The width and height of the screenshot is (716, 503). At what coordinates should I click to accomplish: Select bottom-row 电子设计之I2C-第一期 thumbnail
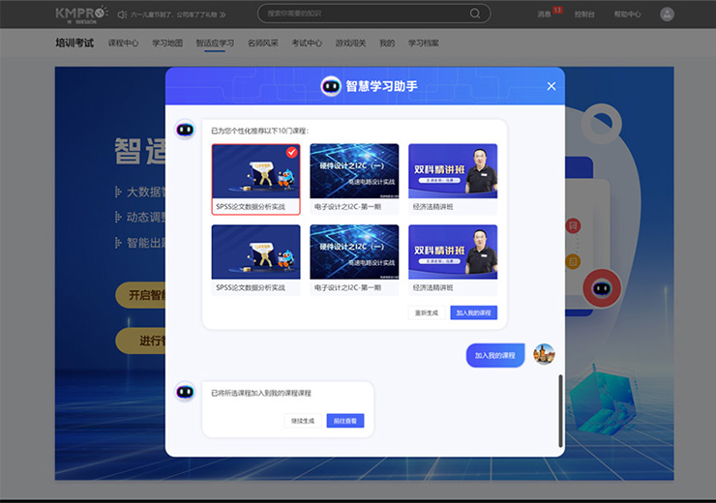354,251
